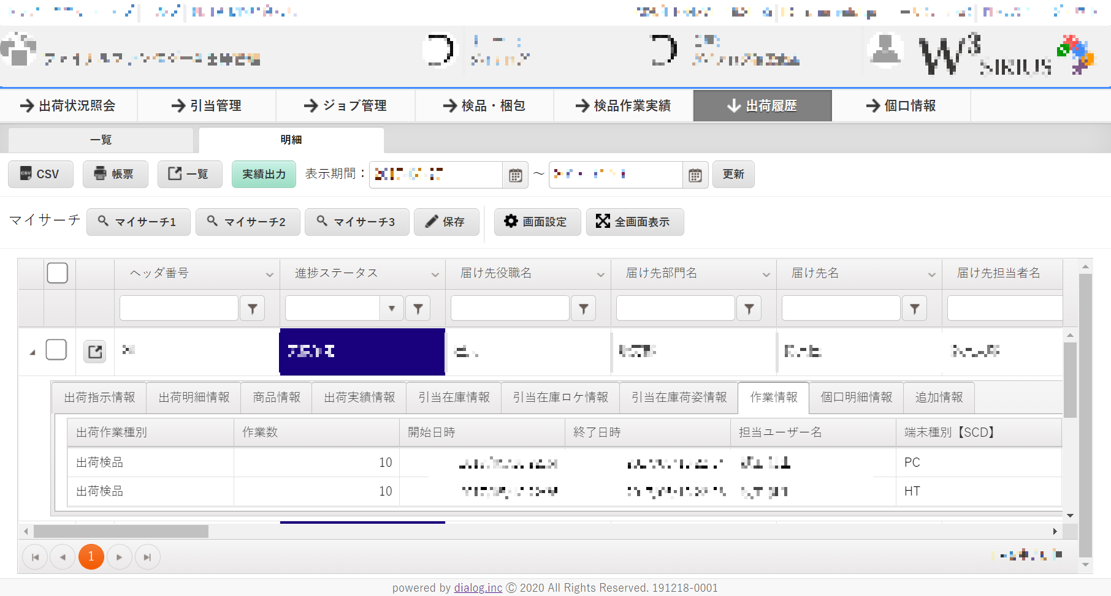Image resolution: width=1111 pixels, height=596 pixels.
Task: Select the 出荷指示情報 detail tab
Action: [99, 398]
